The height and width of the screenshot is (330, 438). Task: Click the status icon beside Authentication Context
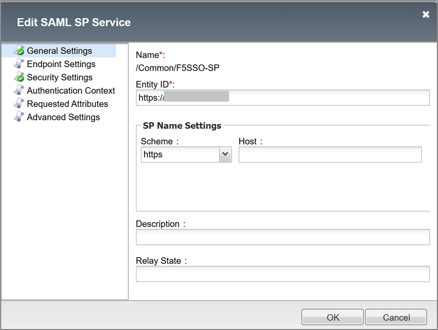point(20,90)
